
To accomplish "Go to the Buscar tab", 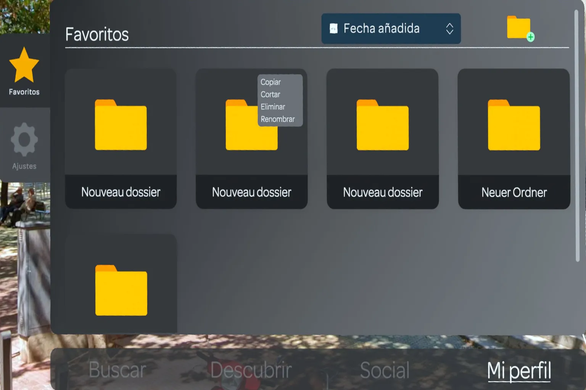I will pyautogui.click(x=118, y=370).
